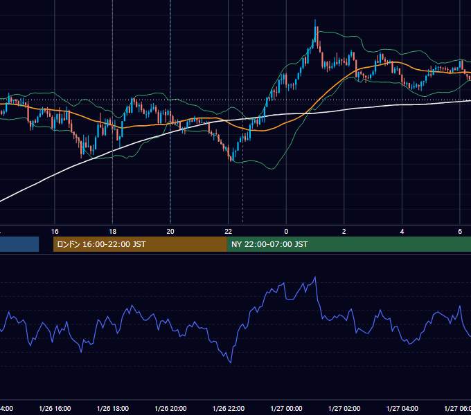Click the 20 hour label on the upper time axis
Screen dimensions: 471x415
pos(170,232)
